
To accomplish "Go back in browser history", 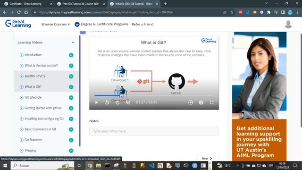I will pos(5,12).
